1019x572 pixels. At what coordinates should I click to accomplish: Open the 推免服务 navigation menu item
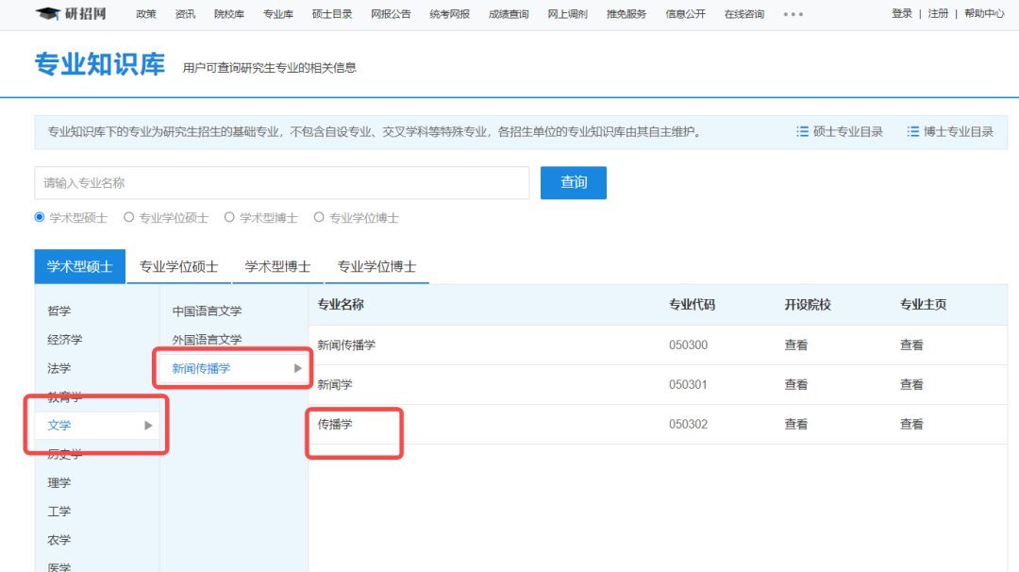626,13
